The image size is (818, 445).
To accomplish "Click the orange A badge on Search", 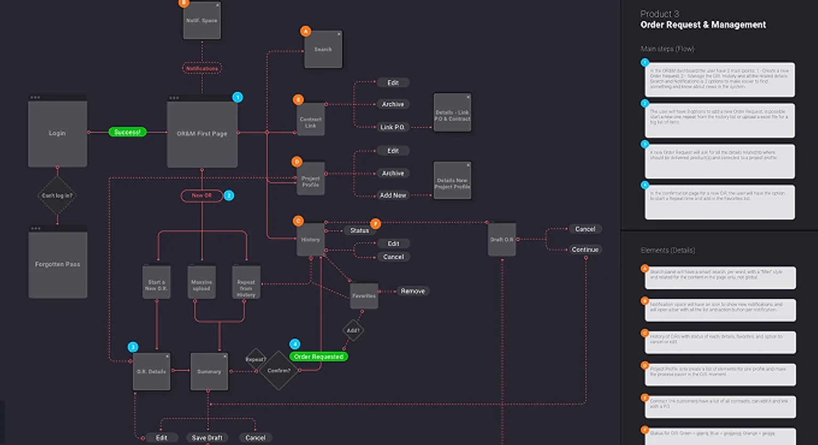I will (306, 31).
